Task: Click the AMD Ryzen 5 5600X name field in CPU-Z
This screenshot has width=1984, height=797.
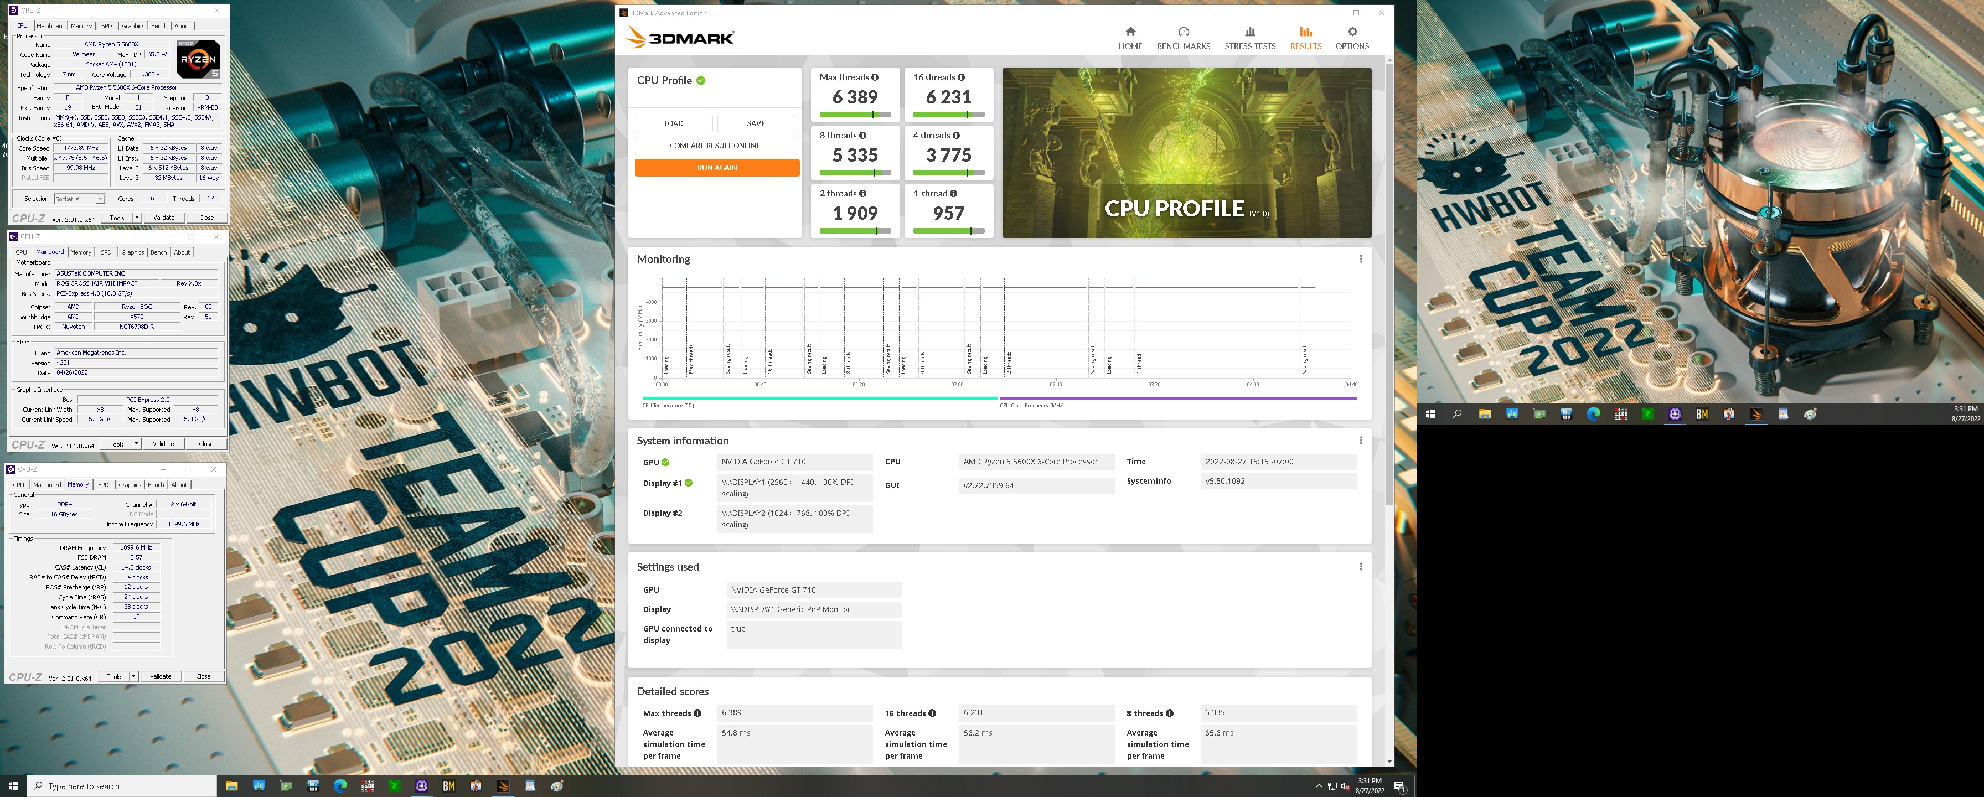Action: pyautogui.click(x=112, y=45)
